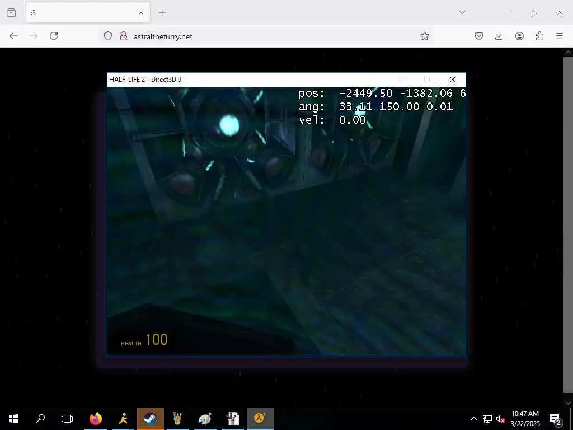Viewport: 573px width, 430px height.
Task: Select the ':3' browser tab
Action: click(x=88, y=13)
